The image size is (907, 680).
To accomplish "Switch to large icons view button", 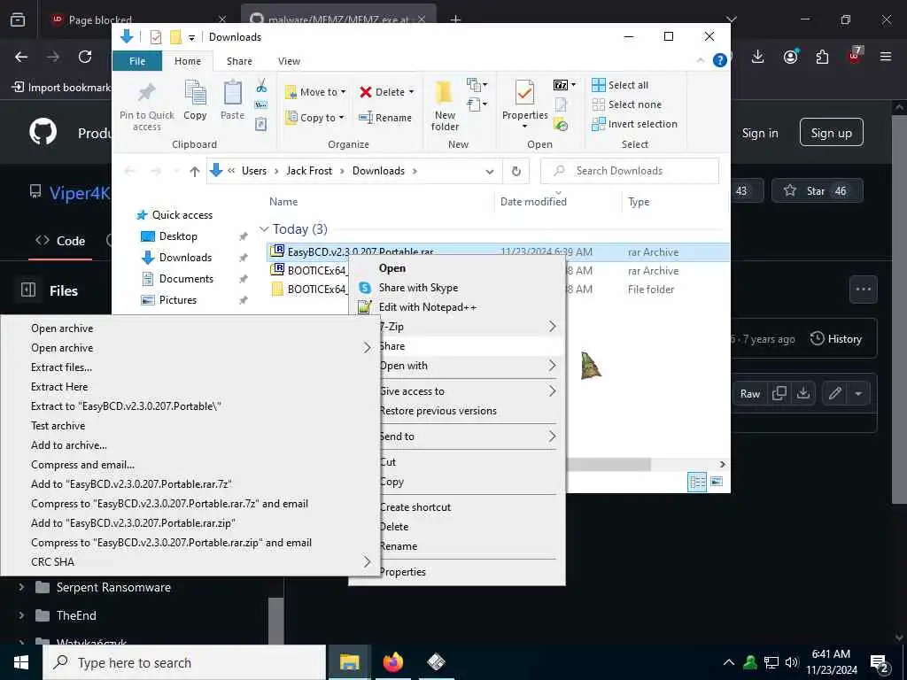I will click(716, 482).
